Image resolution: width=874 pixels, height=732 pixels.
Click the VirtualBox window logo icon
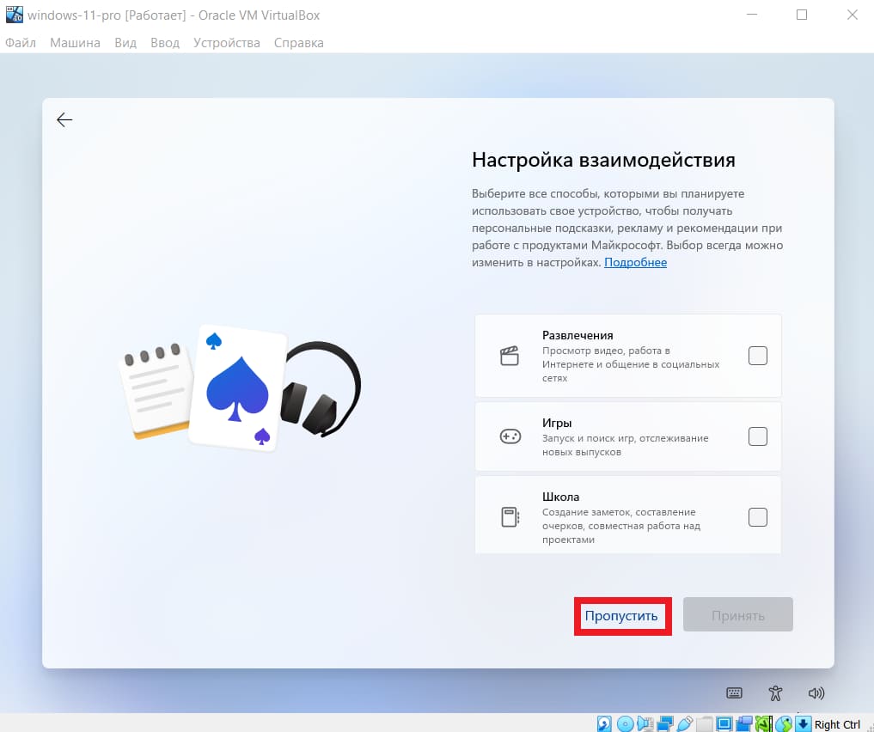pos(14,15)
